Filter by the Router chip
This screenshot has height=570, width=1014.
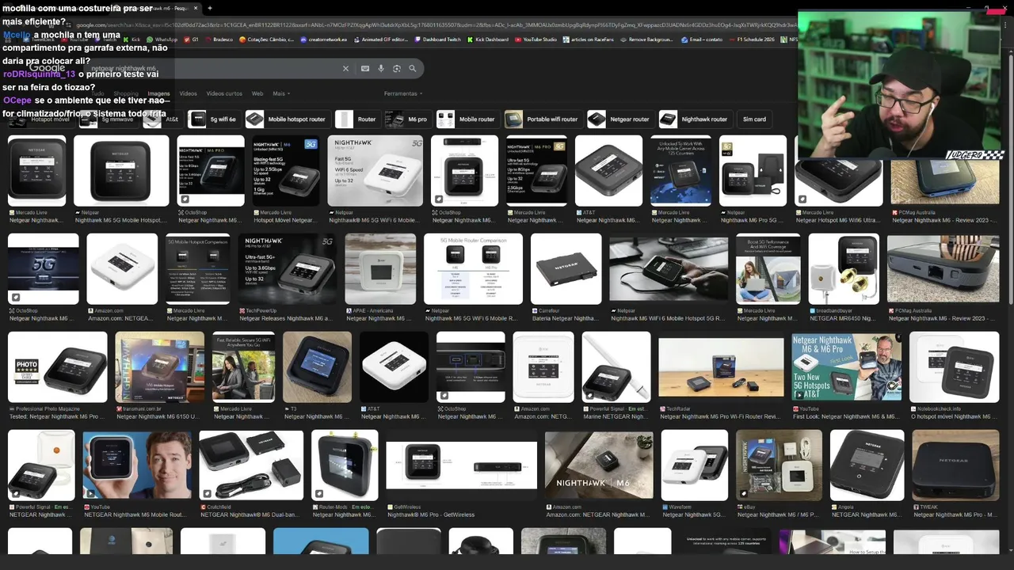[356, 120]
